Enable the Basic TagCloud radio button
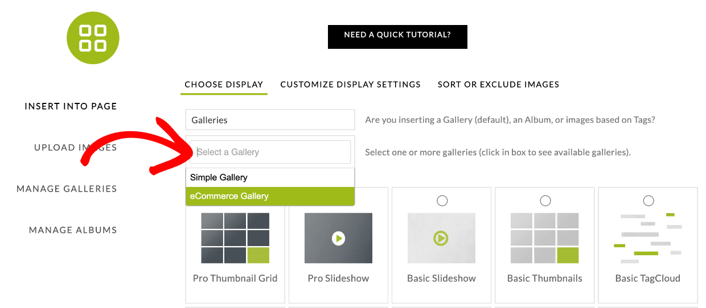706x308 pixels. [648, 201]
